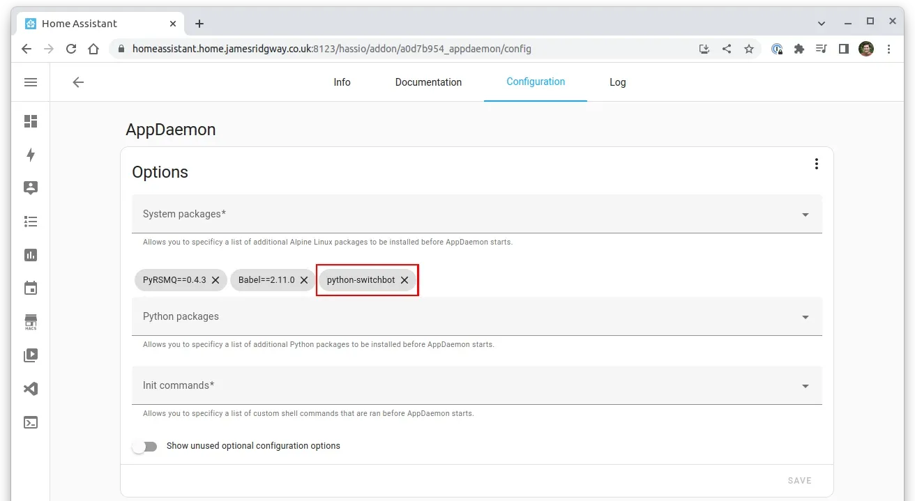Click the browser forward navigation arrow
The height and width of the screenshot is (501, 915).
49,49
